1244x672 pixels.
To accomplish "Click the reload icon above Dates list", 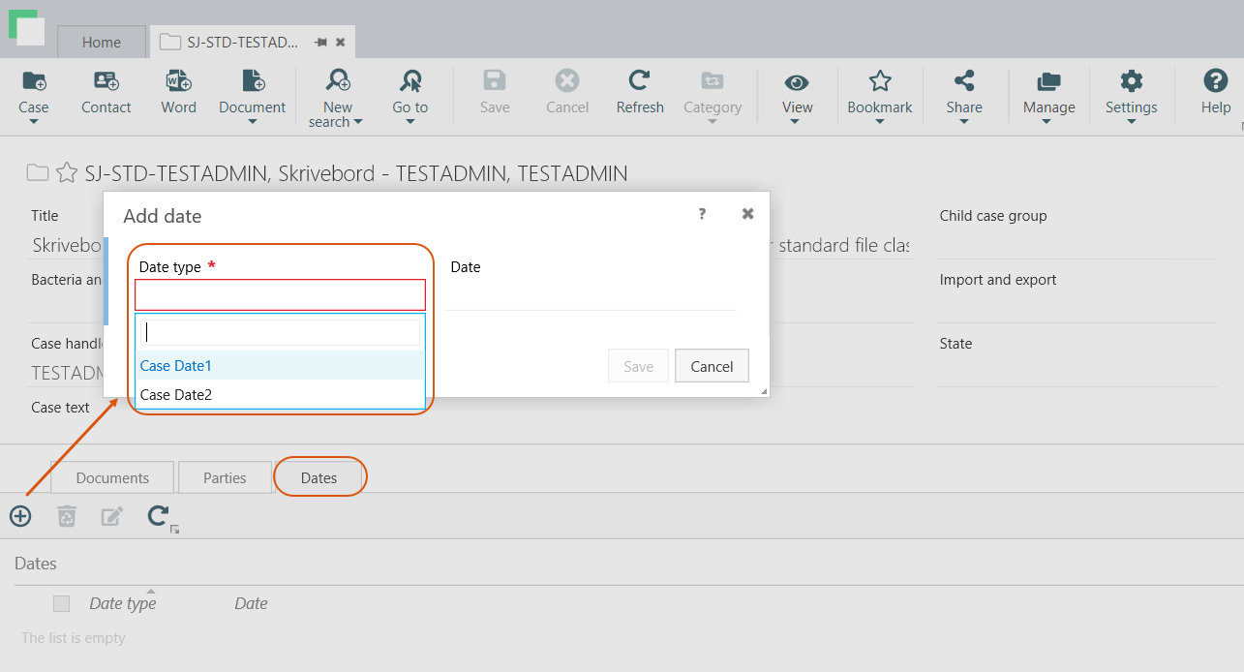I will click(159, 516).
